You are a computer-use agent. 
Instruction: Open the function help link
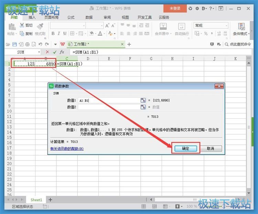pos(67,149)
